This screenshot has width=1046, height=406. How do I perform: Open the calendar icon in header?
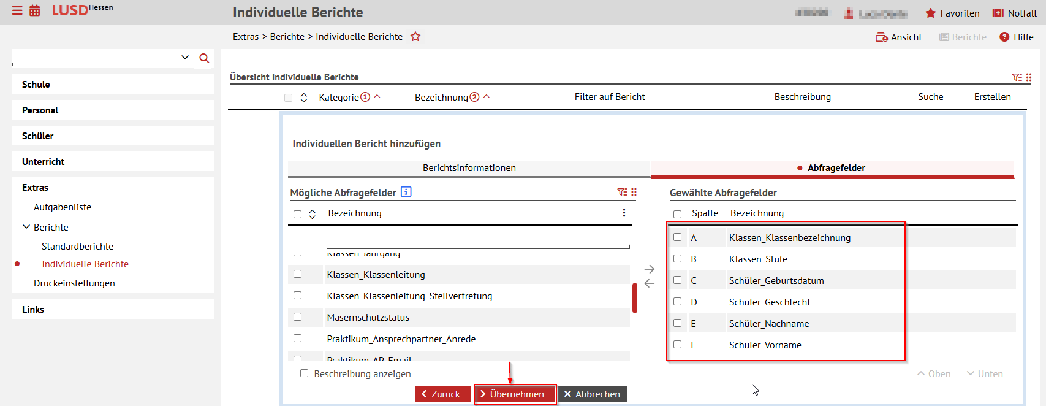click(x=35, y=11)
